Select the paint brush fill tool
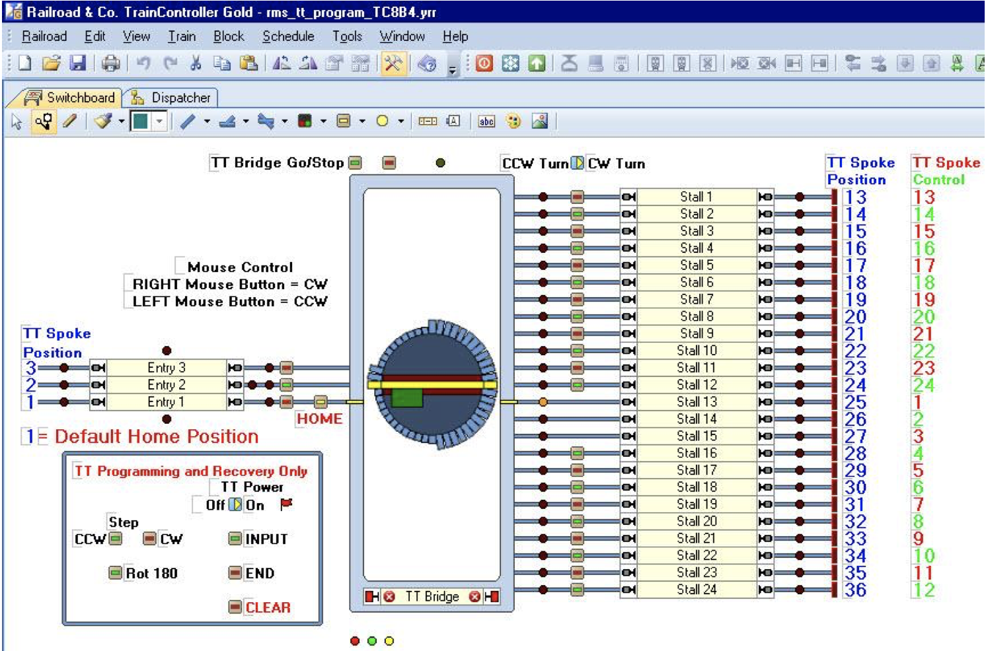 [x=103, y=121]
